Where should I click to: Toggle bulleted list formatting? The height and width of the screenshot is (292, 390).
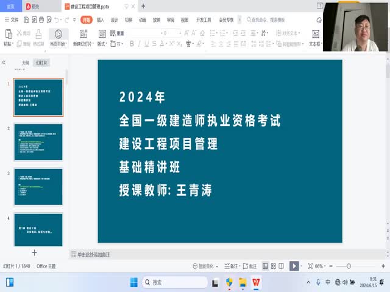point(213,33)
